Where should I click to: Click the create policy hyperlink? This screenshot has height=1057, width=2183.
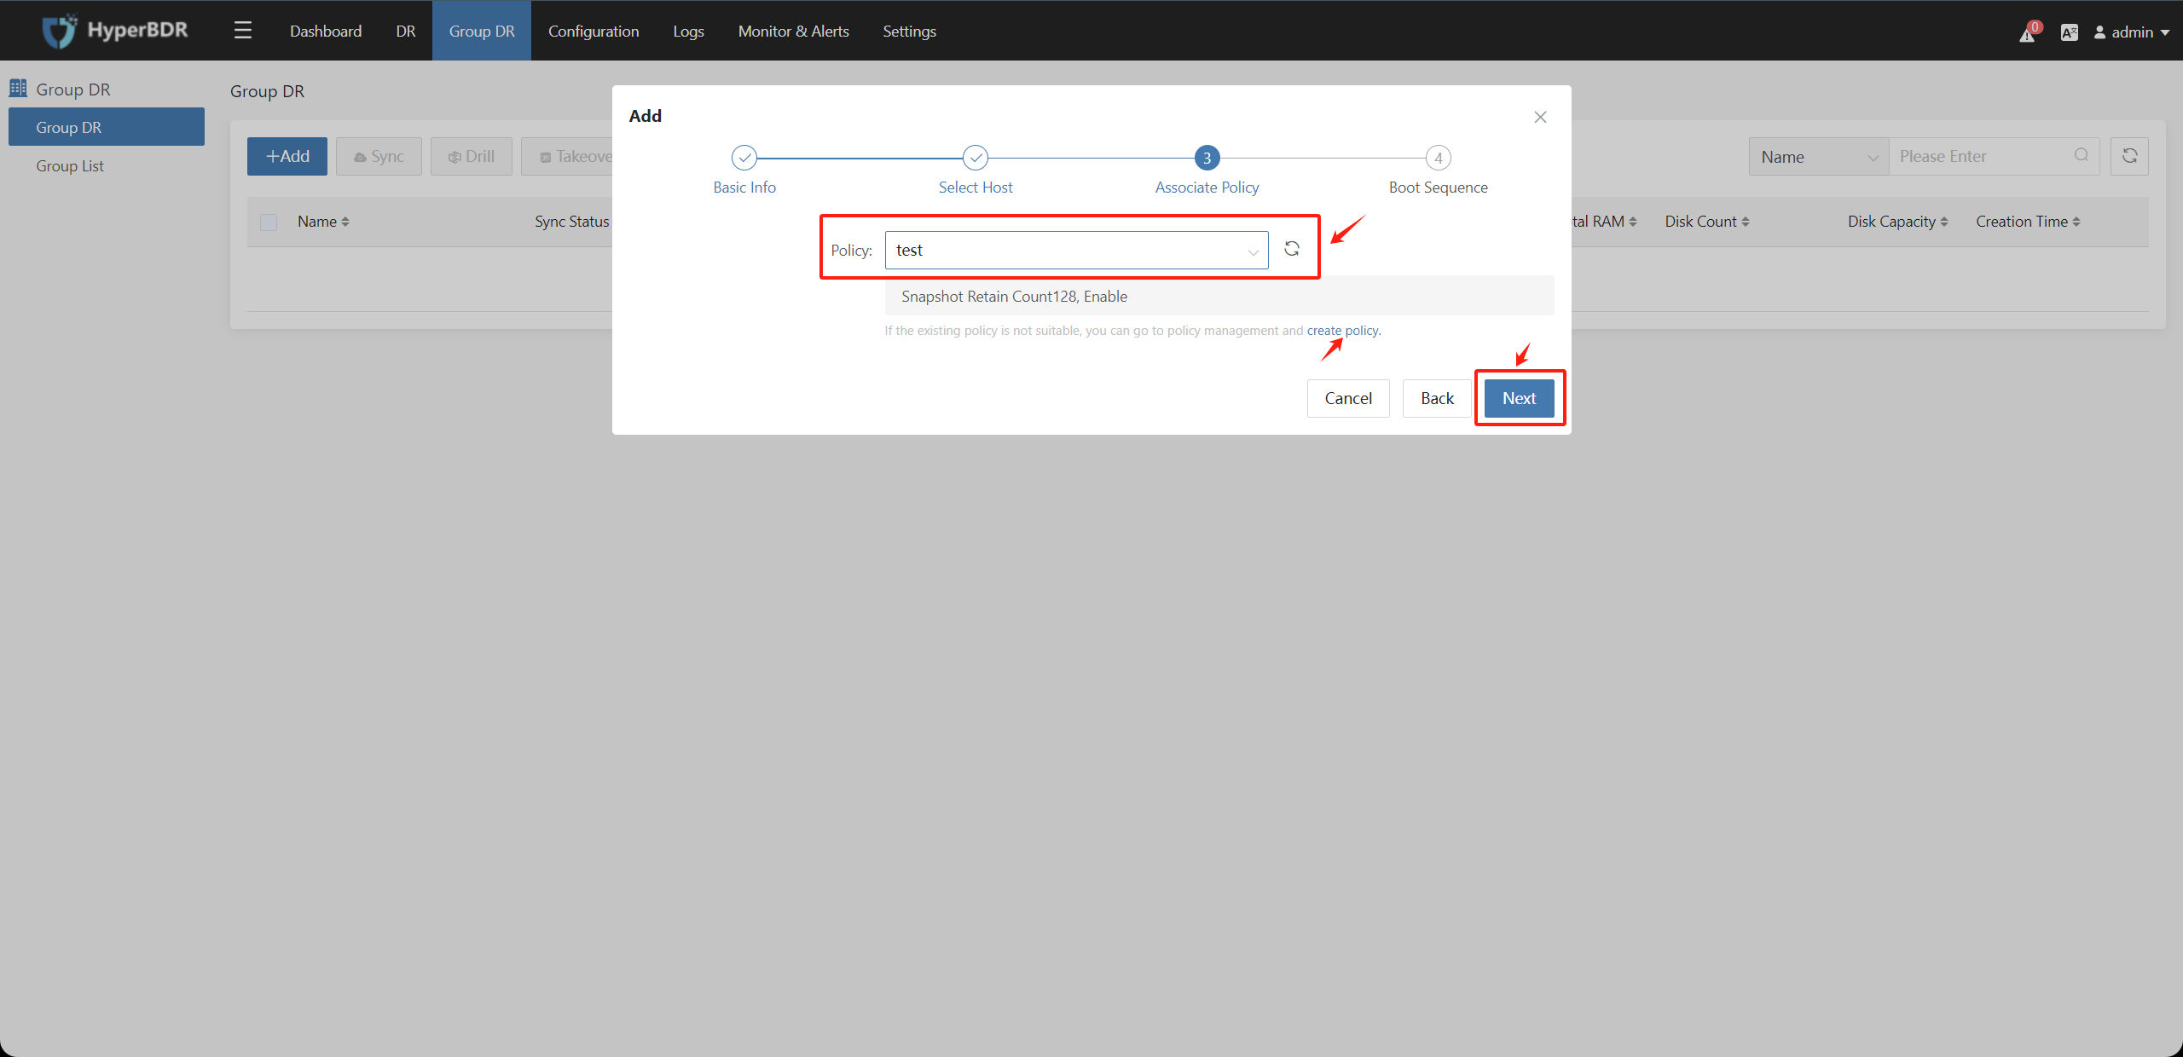click(x=1340, y=330)
